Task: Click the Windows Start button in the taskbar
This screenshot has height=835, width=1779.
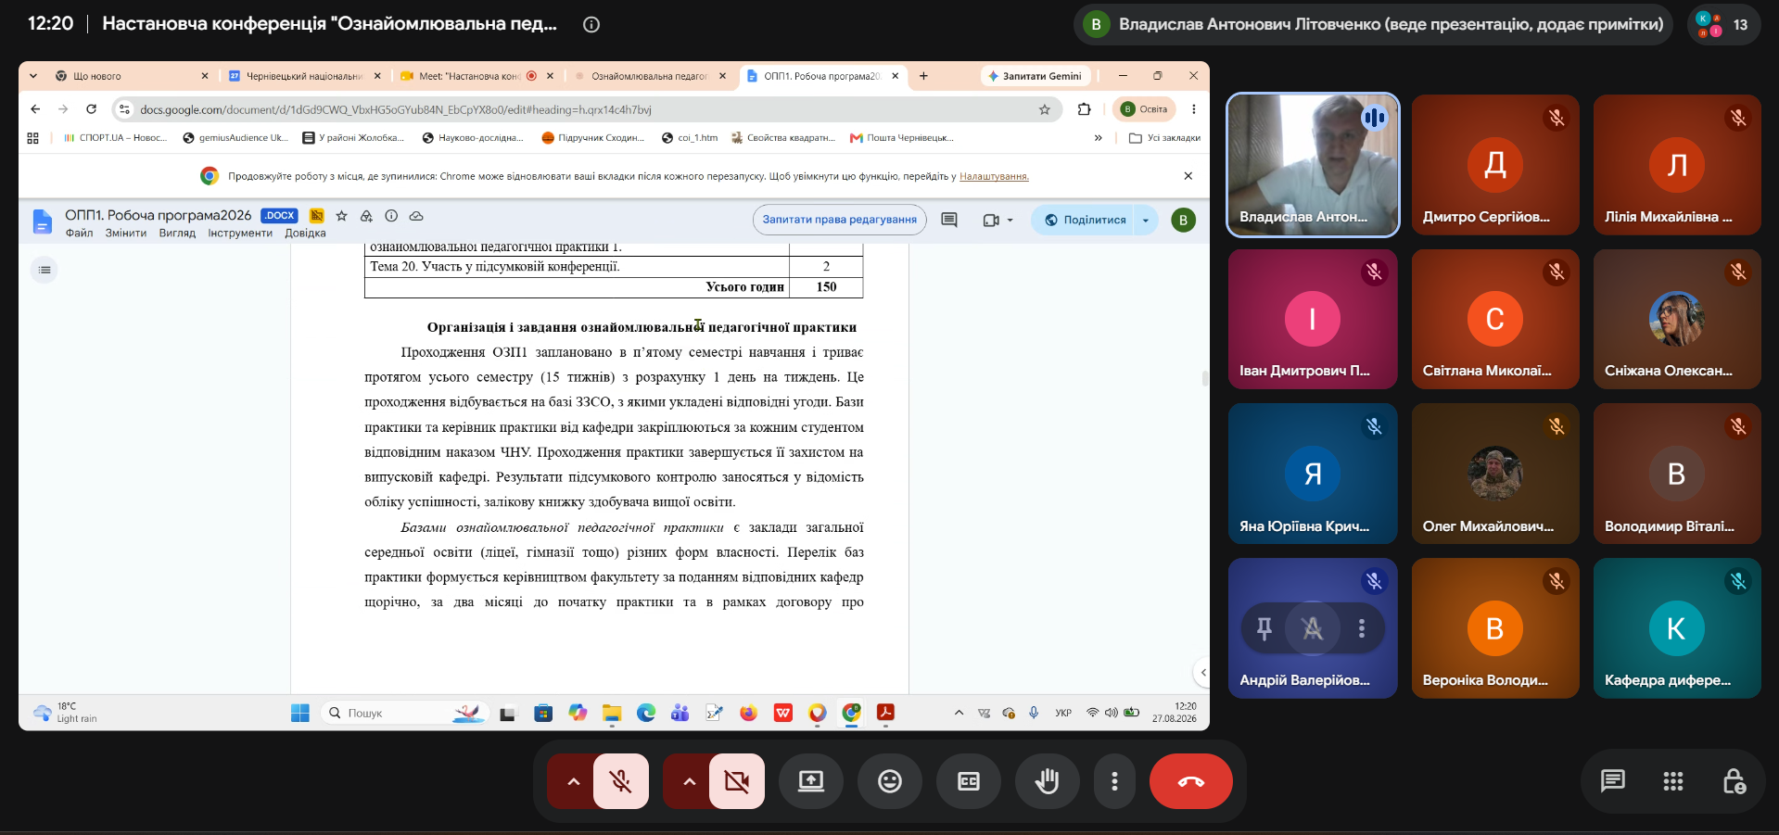Action: tap(300, 713)
